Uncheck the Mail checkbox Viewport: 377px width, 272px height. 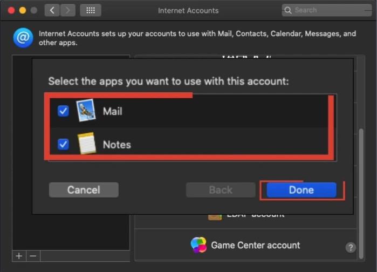pos(63,111)
